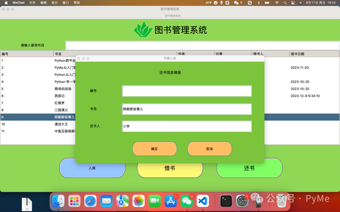Screen dimensions: 340x212
Task: Select row 7 红楼梦
Action: 38,103
